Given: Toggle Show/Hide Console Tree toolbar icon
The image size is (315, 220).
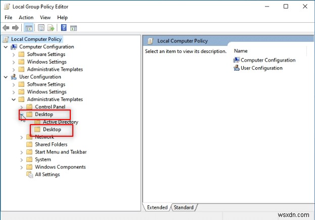Looking at the screenshot, I should click(x=28, y=28).
